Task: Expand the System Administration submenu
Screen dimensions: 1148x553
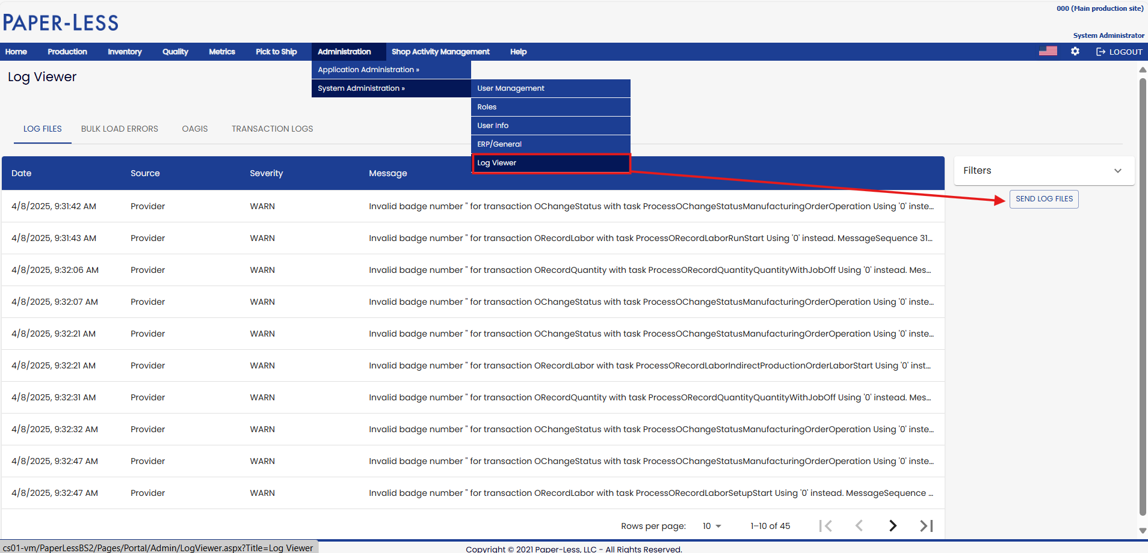Action: pyautogui.click(x=391, y=88)
